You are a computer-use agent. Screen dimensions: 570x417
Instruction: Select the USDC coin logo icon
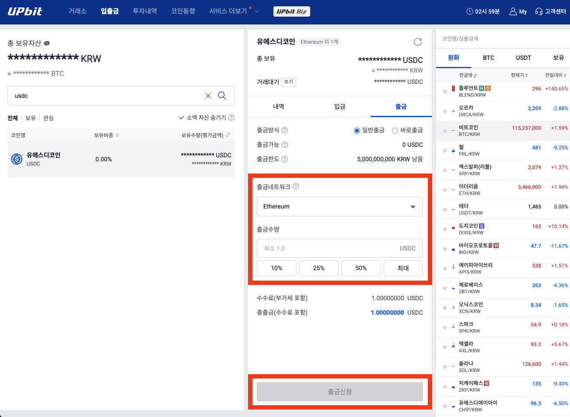(x=17, y=159)
